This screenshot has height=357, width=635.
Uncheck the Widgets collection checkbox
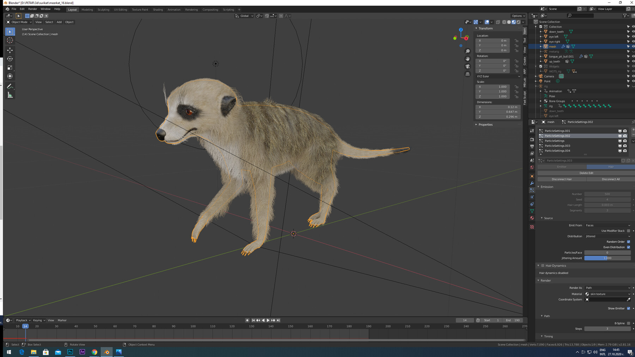541,66
